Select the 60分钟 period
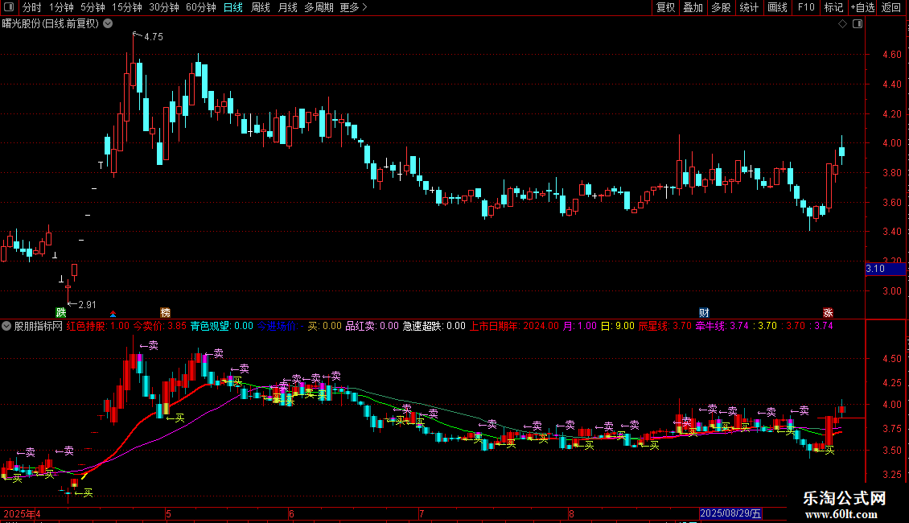This screenshot has height=523, width=909. coord(201,7)
